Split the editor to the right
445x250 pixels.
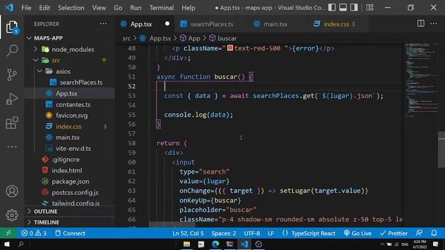(x=421, y=24)
